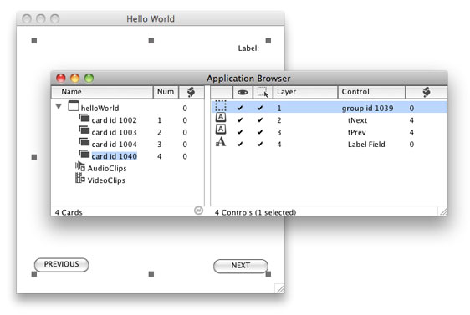
Task: Click "4 Controls (1 selected)" status text
Action: (255, 212)
